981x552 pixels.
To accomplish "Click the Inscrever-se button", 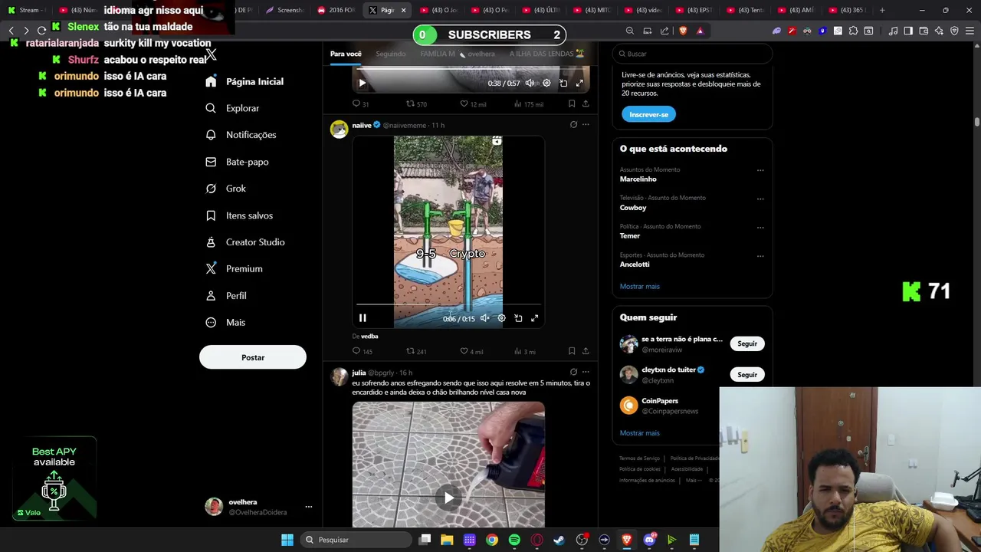I will (648, 114).
